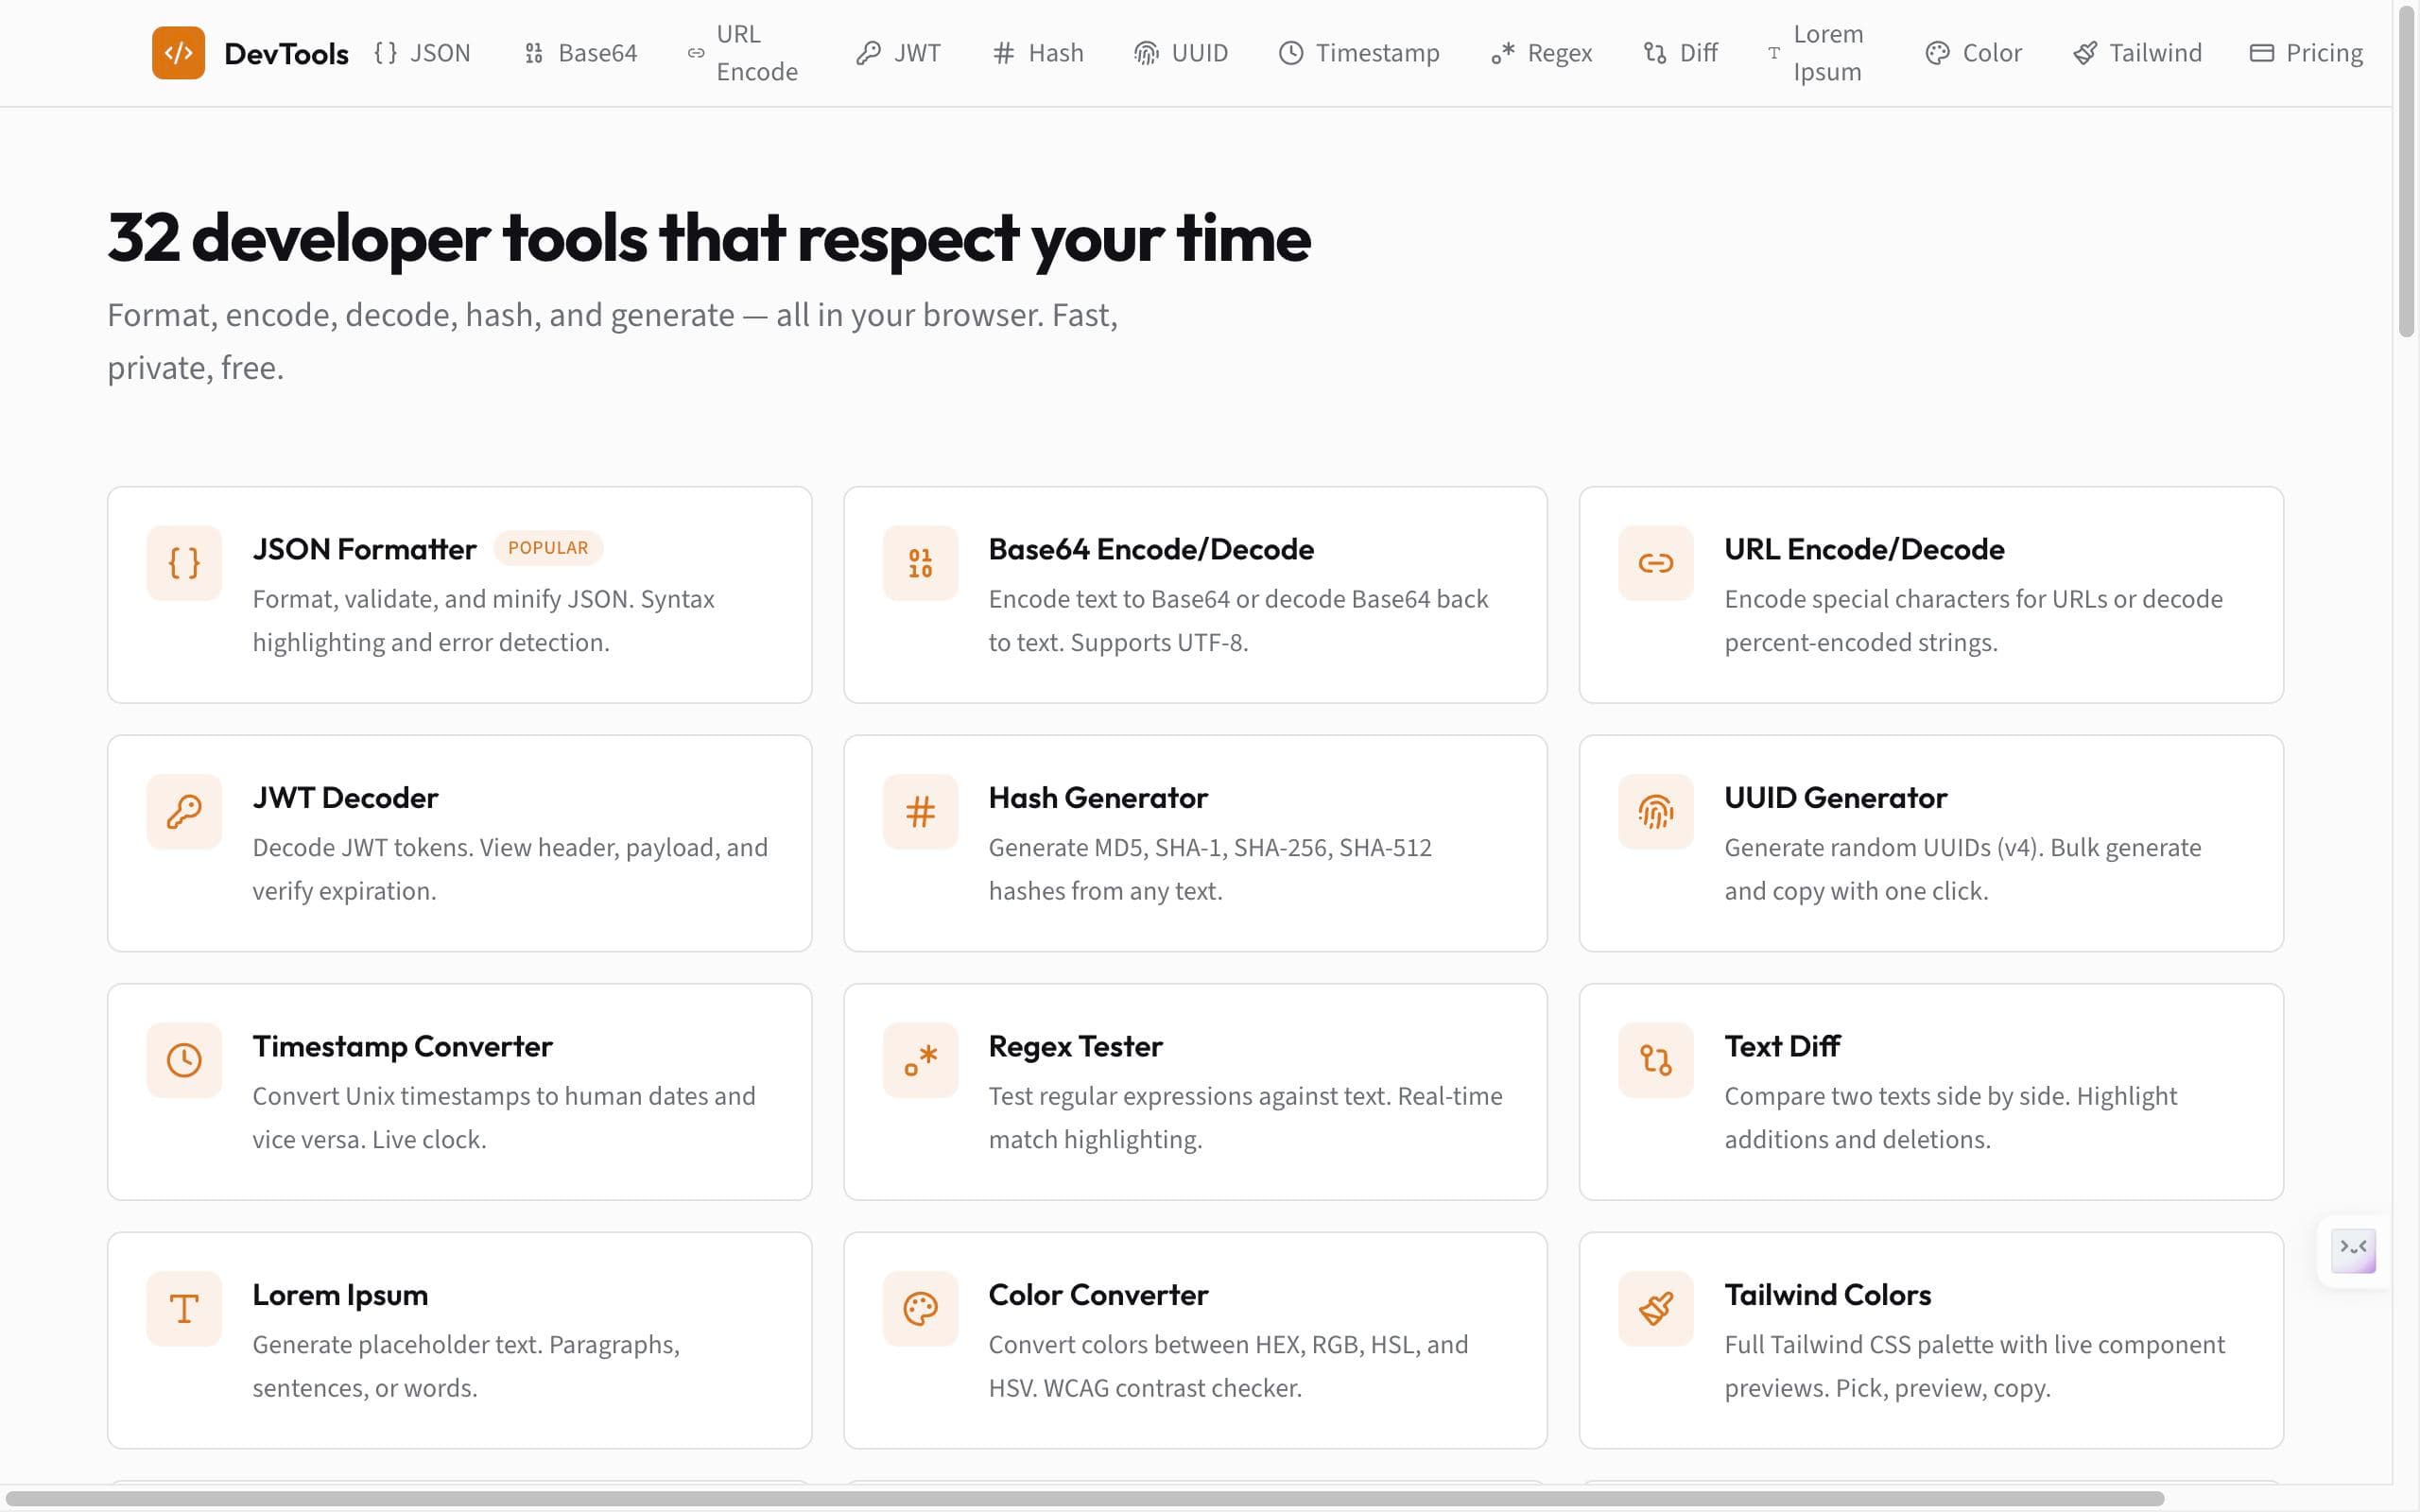
Task: Click the 'Format, encode, decode' subtitle text
Action: pyautogui.click(x=612, y=341)
